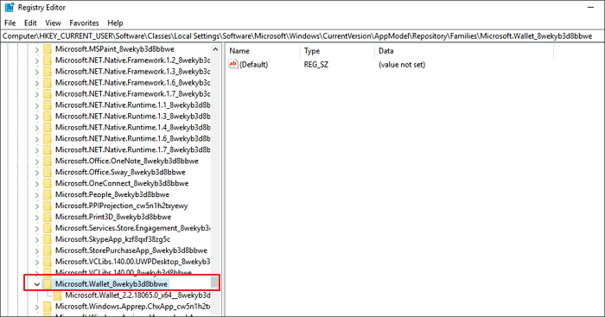605x317 pixels.
Task: Click folder icon of Microsoft.NET.Native.Runtime.1.7
Action: (x=48, y=149)
